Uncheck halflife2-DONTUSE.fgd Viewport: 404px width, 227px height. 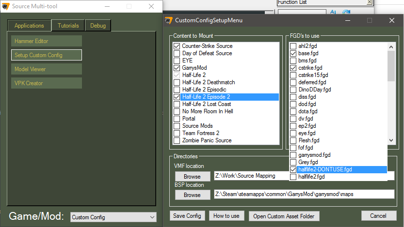coord(293,169)
